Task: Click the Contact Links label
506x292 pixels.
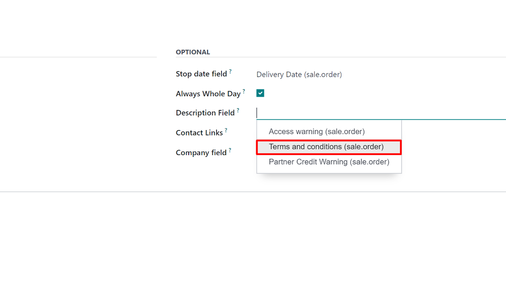Action: [x=199, y=133]
